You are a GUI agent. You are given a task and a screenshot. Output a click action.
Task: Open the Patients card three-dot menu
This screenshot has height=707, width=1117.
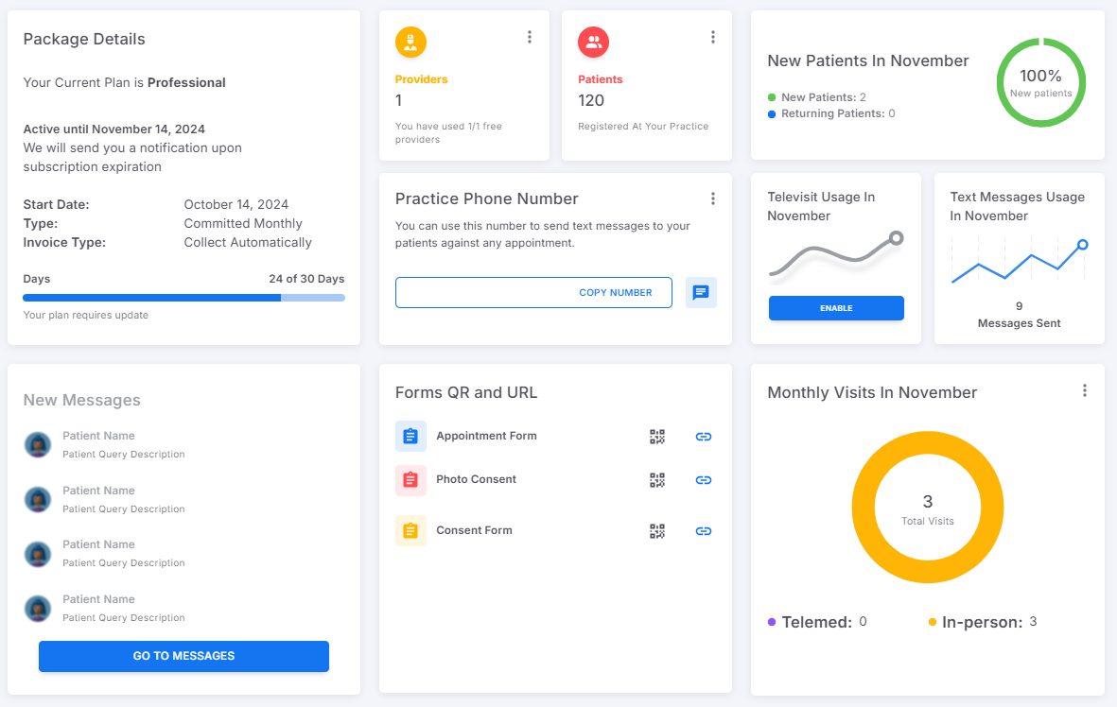[712, 37]
